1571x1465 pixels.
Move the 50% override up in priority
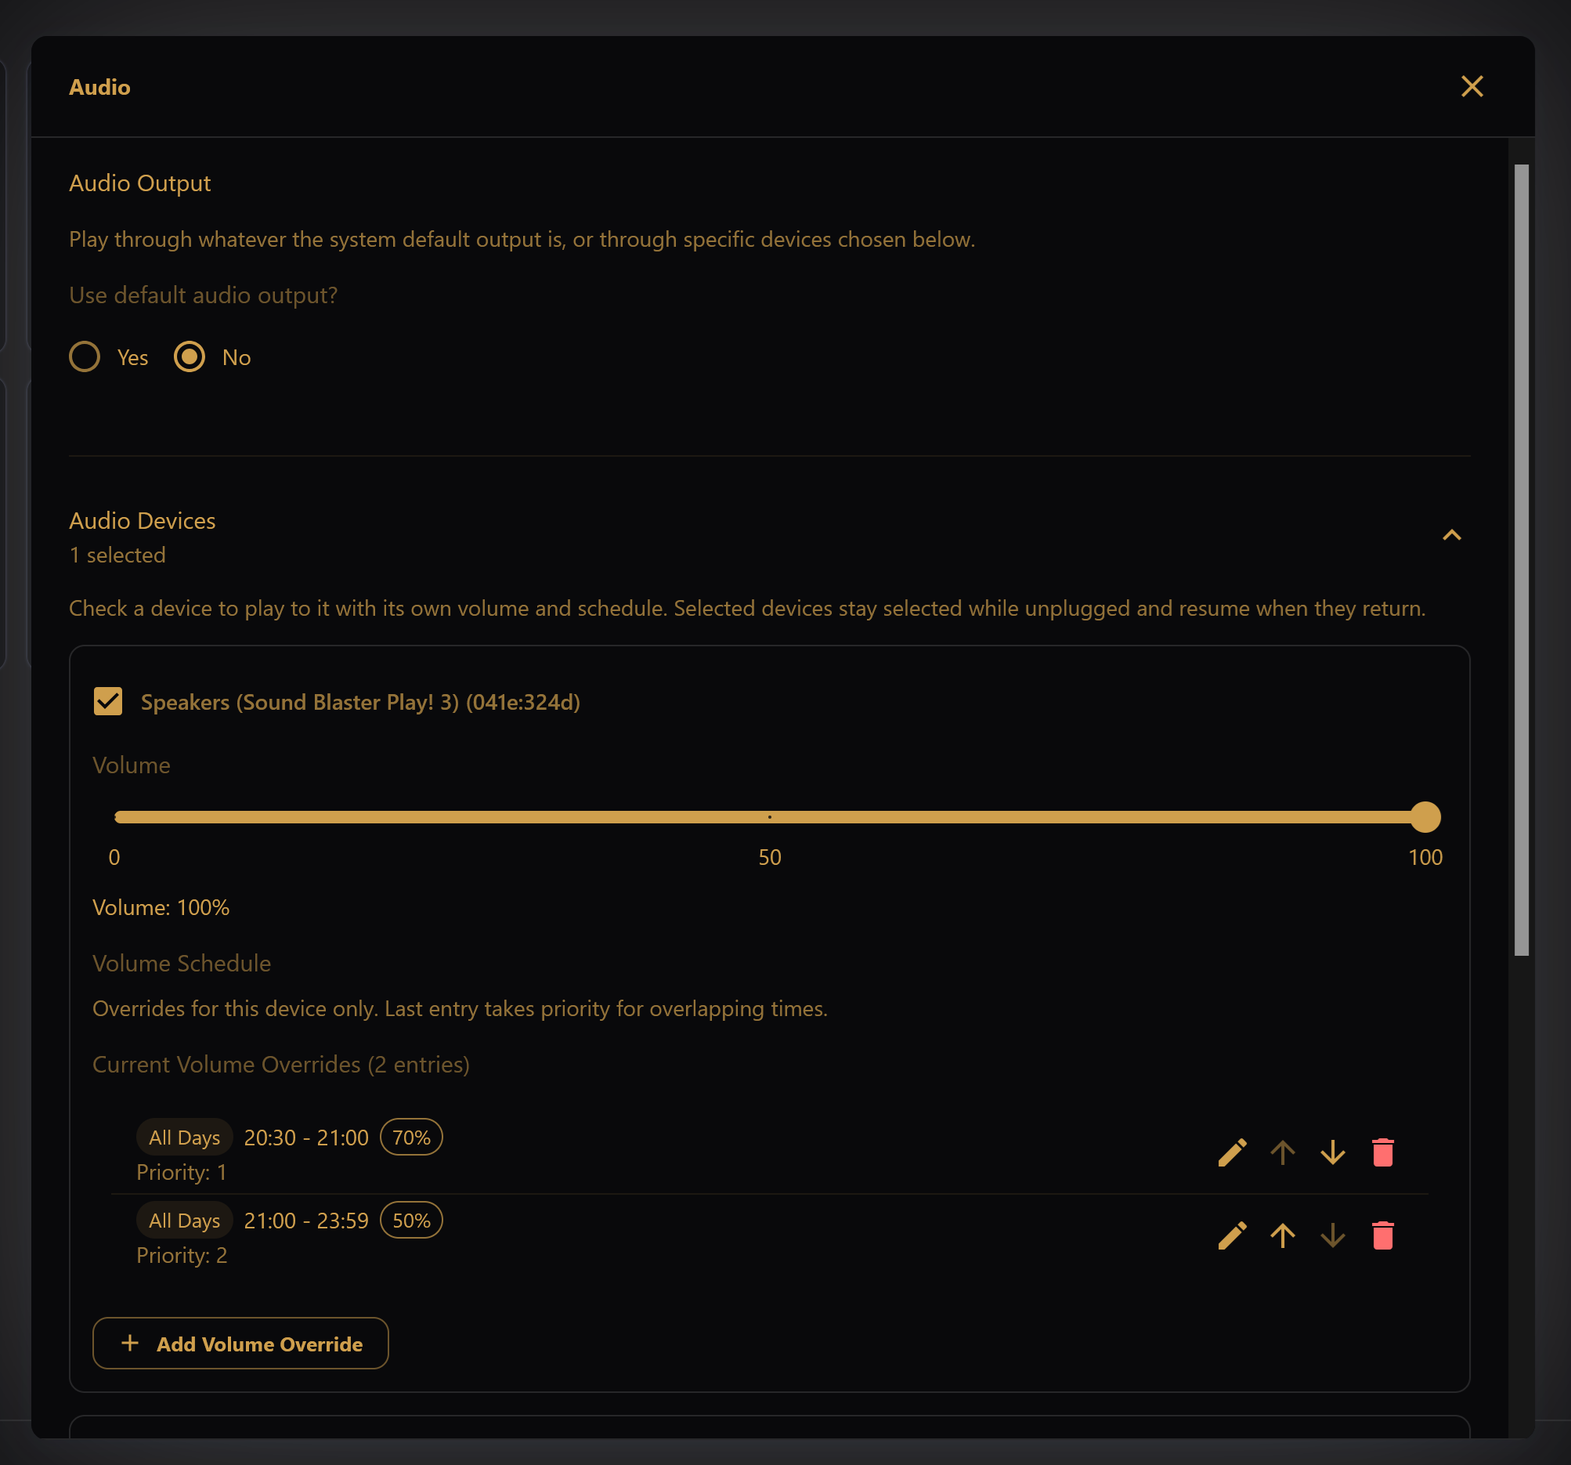coord(1282,1235)
